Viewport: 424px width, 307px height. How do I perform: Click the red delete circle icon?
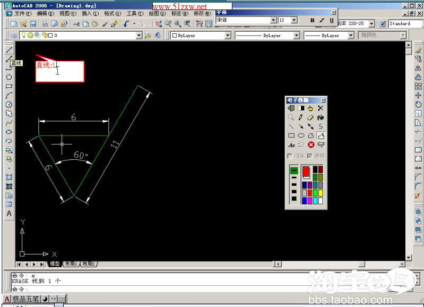(x=311, y=145)
